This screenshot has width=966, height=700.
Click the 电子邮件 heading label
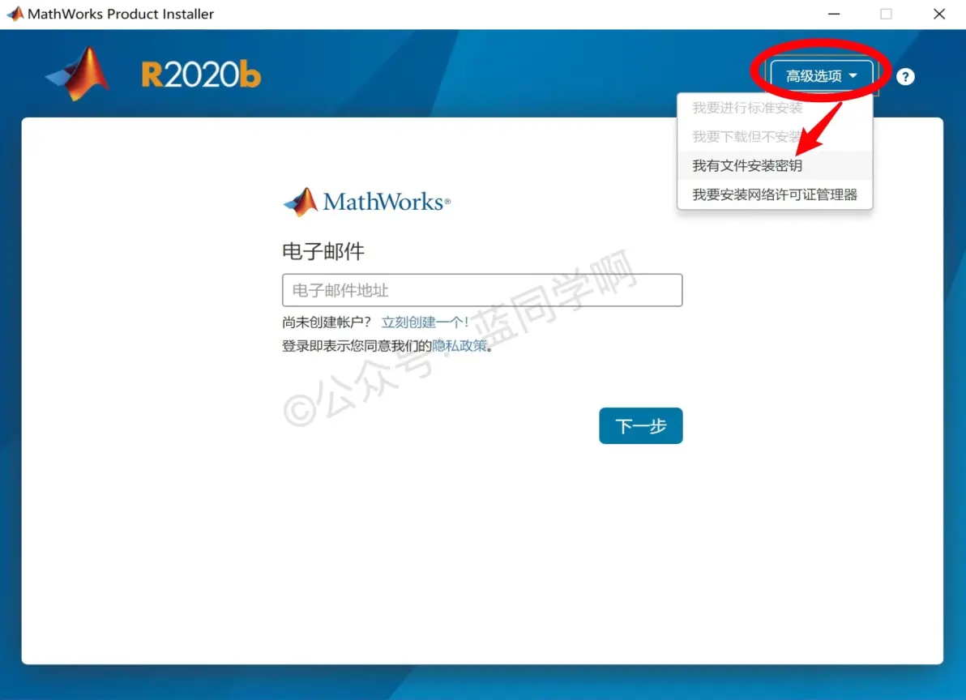tap(323, 251)
